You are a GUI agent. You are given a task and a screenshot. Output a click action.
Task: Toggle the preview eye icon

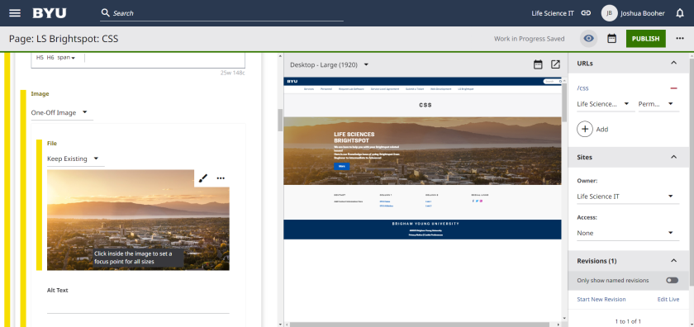[x=588, y=39]
